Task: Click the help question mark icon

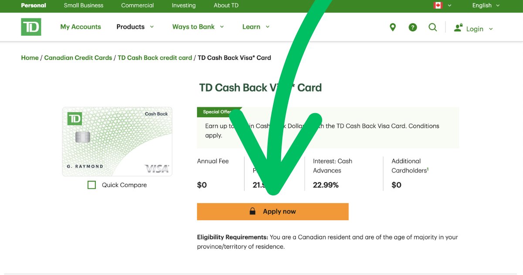Action: click(413, 27)
